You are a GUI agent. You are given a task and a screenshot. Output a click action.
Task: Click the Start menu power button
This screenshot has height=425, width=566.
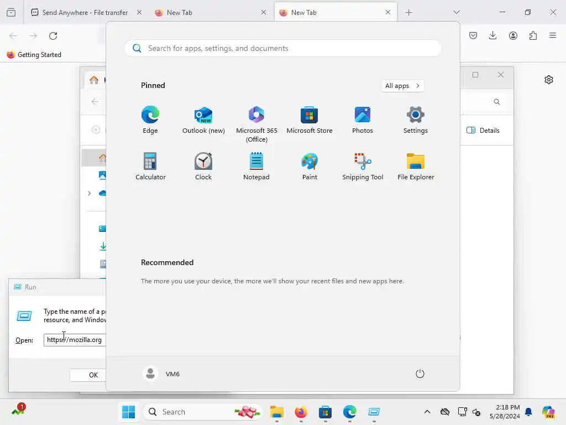tap(420, 374)
